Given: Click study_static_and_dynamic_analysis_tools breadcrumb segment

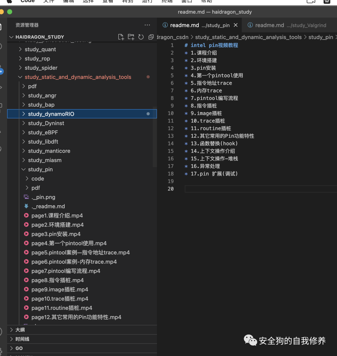Looking at the screenshot, I should click(x=248, y=37).
